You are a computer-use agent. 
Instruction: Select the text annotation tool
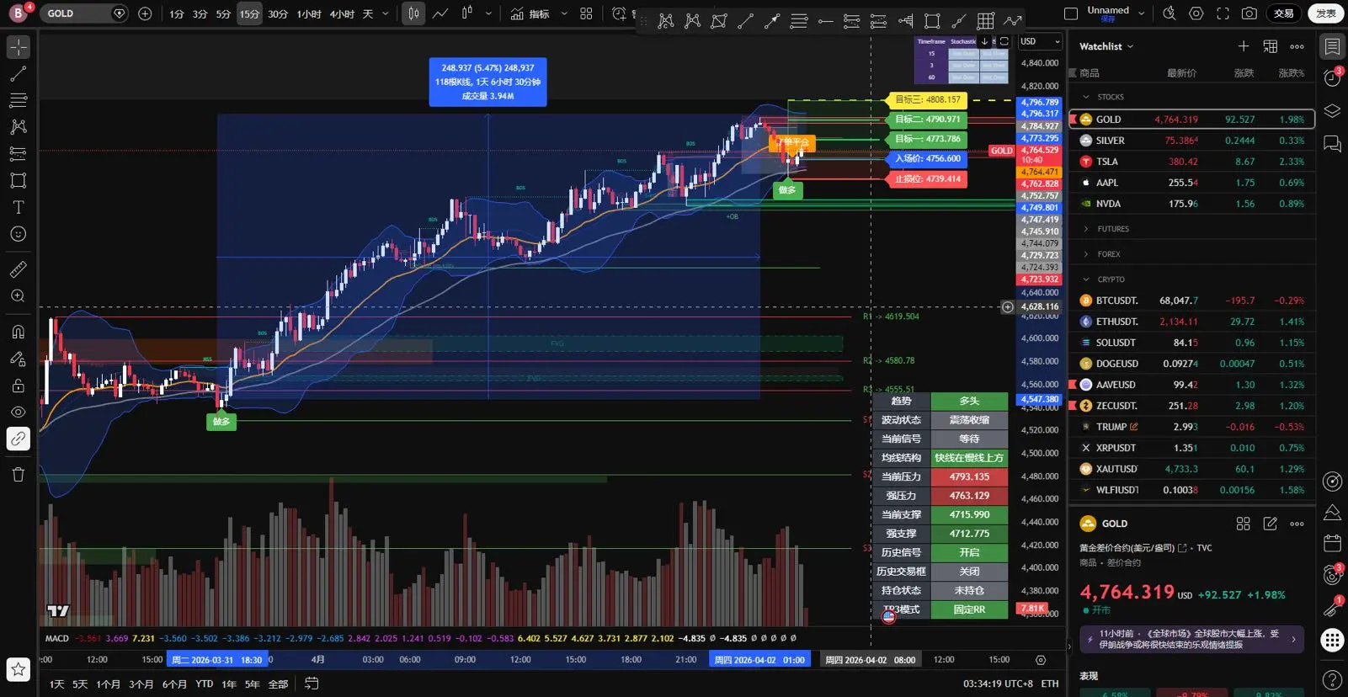[18, 207]
